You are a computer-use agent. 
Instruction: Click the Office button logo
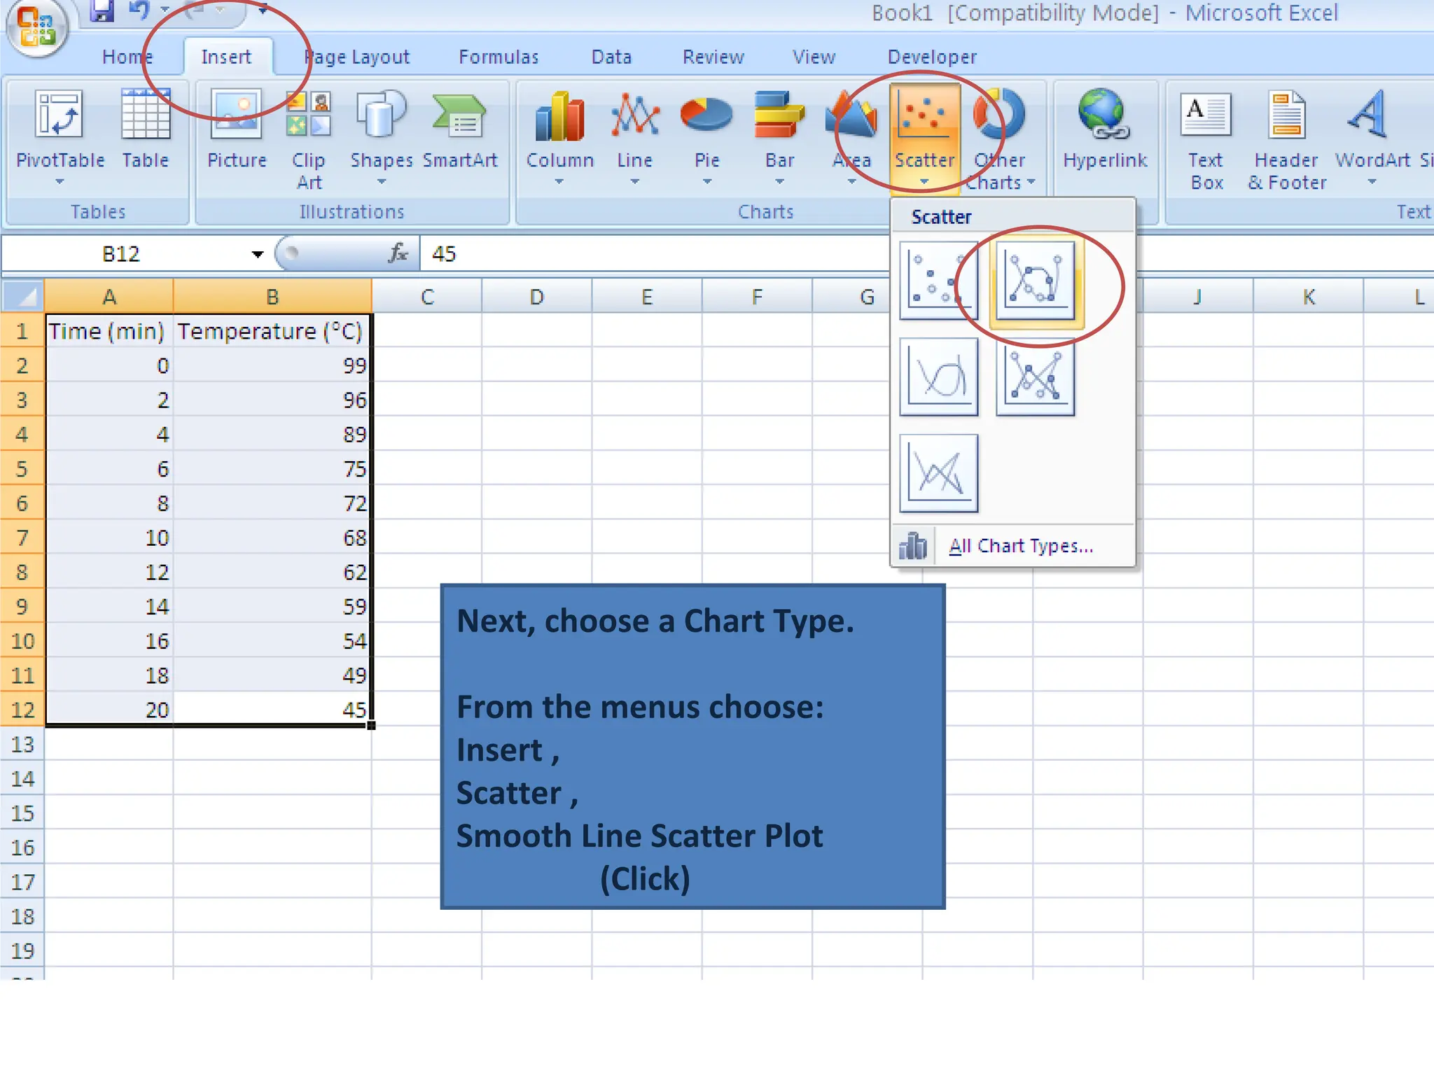(x=36, y=27)
